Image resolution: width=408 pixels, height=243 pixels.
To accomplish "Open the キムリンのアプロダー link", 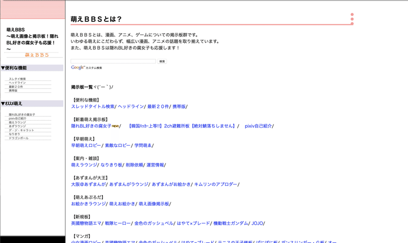I will 216,184.
